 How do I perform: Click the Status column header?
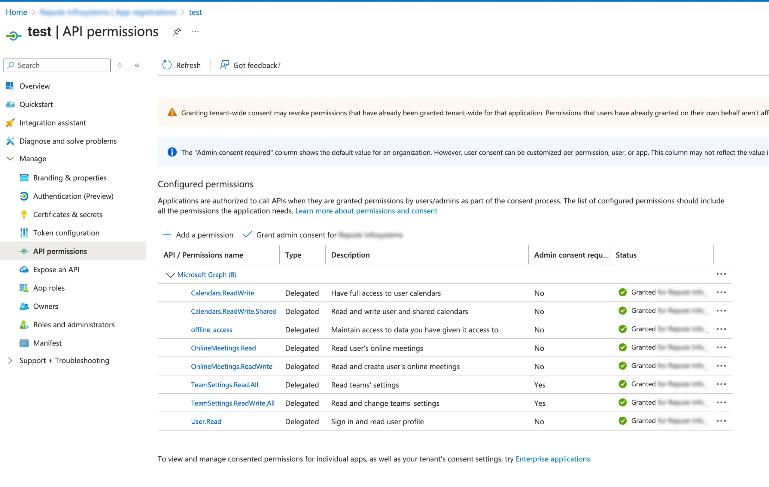click(x=626, y=255)
